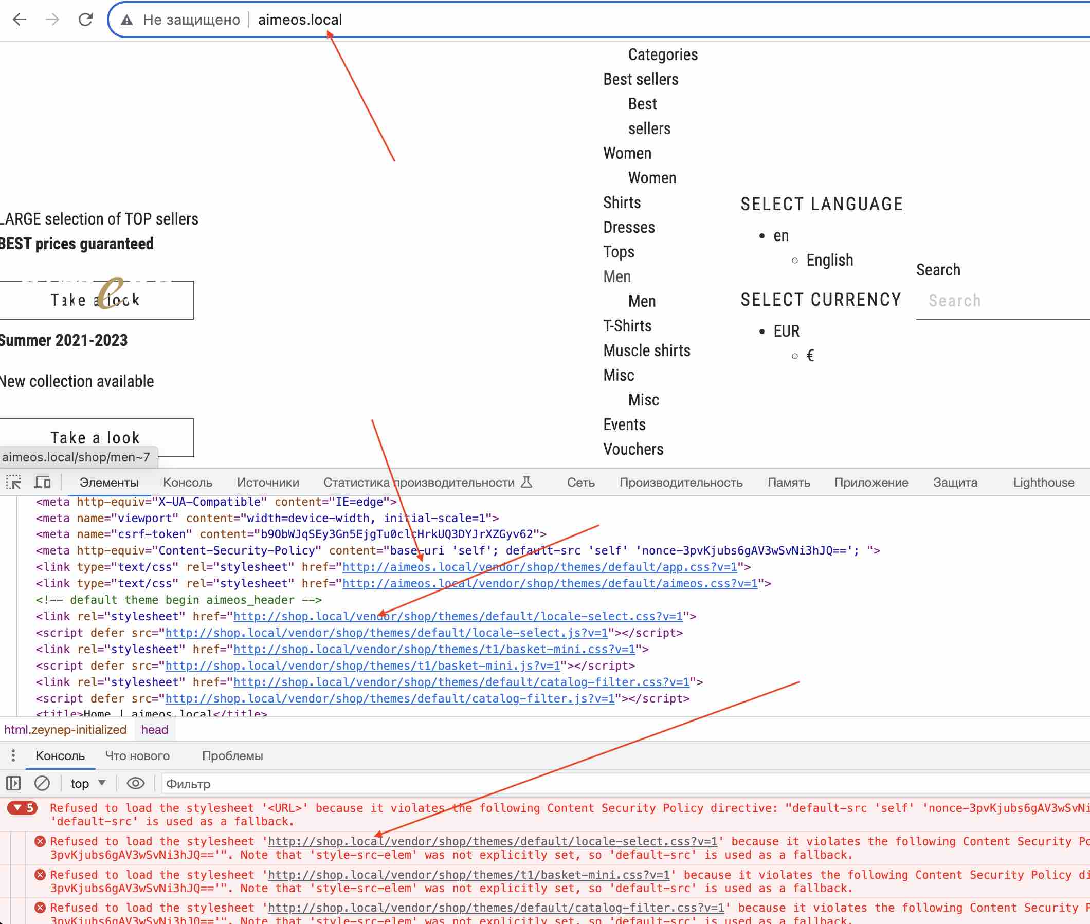
Task: Click the browser forward arrow
Action: 52,20
